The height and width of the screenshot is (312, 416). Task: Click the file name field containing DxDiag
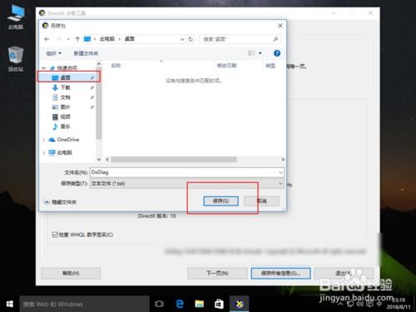click(x=186, y=172)
